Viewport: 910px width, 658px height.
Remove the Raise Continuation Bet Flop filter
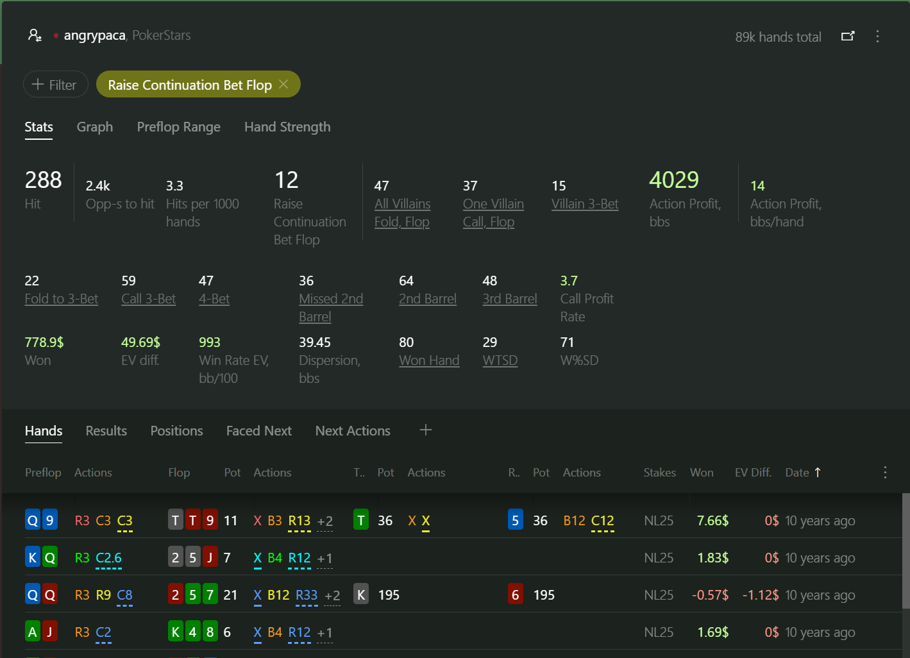pos(283,85)
